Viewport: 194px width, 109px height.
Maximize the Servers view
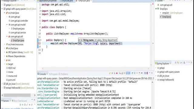35,100
